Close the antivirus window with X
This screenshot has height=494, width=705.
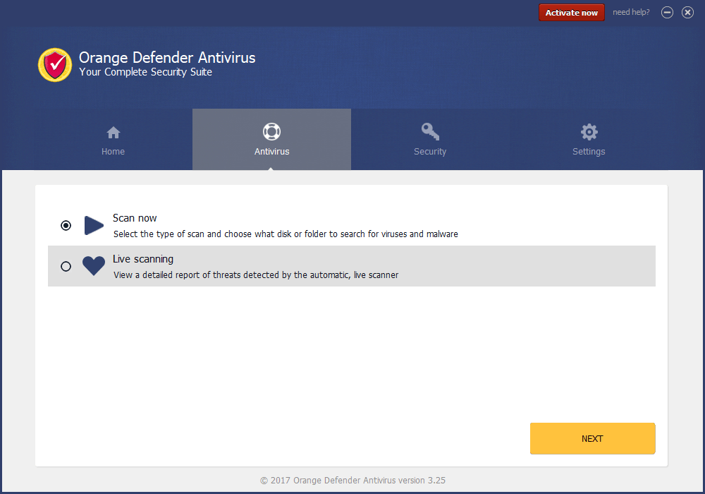[x=687, y=13]
